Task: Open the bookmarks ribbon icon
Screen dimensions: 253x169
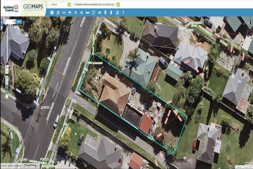Action: tap(111, 13)
